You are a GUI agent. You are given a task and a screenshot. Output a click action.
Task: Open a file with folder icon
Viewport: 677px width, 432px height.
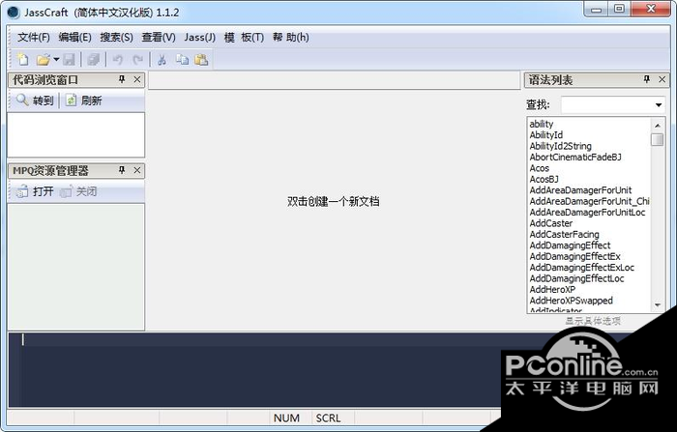[44, 59]
